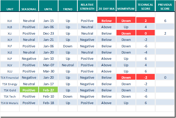Screen dimensions: 176x118
Task: Select the TECHNICAL SCORE column header
Action: coord(145,7)
